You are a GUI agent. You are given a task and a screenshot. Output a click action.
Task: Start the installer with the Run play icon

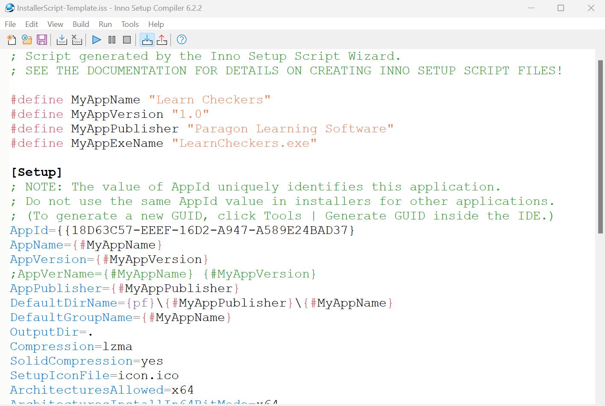97,40
